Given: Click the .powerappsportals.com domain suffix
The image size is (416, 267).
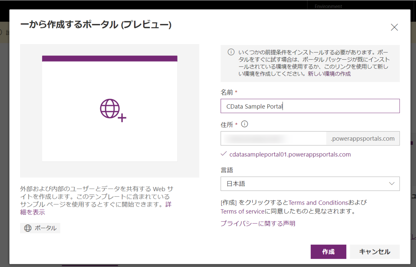Looking at the screenshot, I should 363,138.
